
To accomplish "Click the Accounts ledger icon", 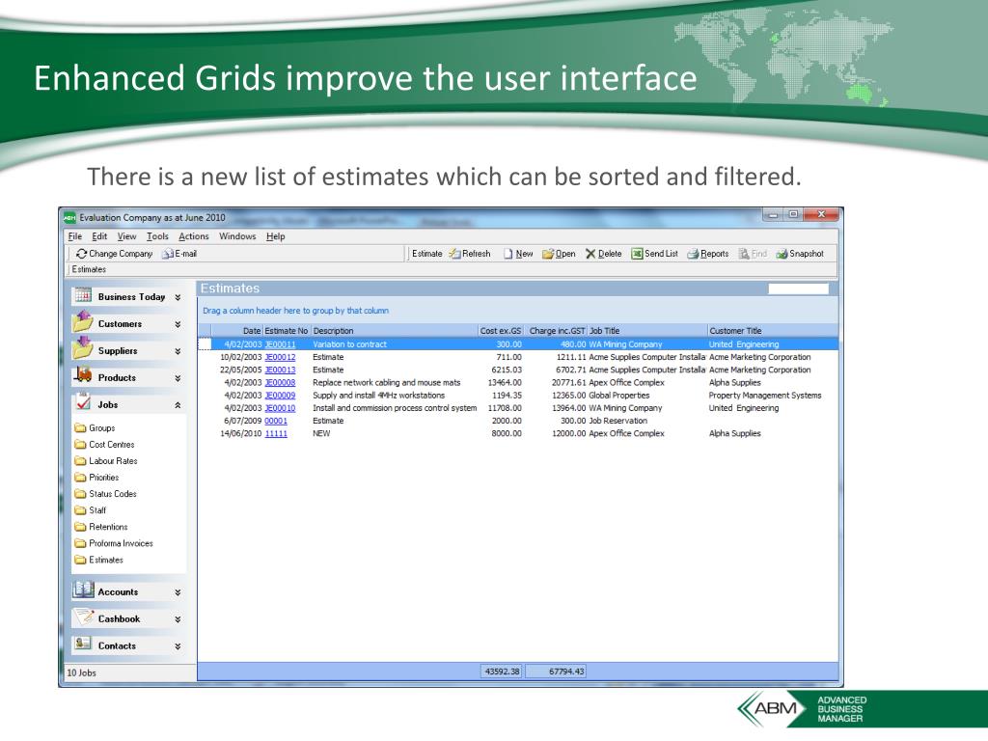I will point(83,590).
